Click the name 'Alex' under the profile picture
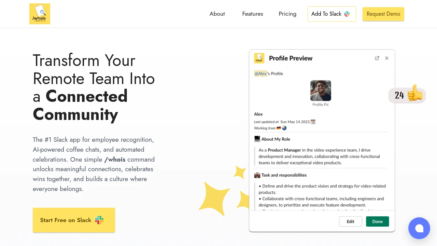 (x=258, y=114)
